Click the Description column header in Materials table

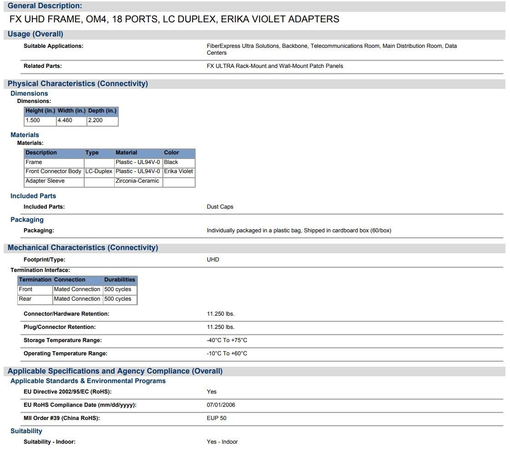click(54, 153)
